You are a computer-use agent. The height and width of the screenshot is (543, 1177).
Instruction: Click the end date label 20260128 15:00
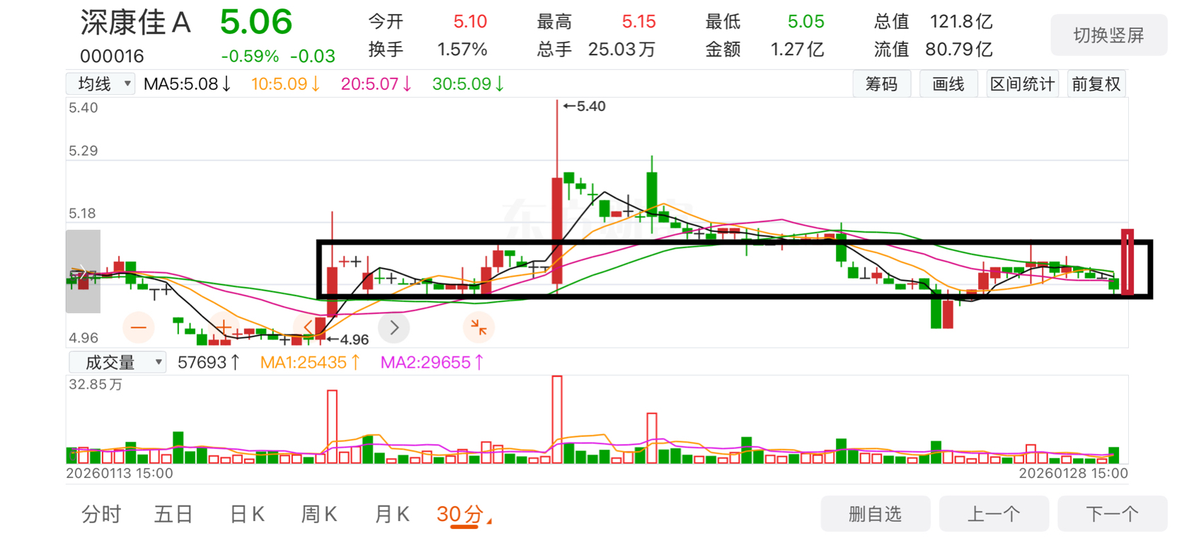pyautogui.click(x=1073, y=473)
